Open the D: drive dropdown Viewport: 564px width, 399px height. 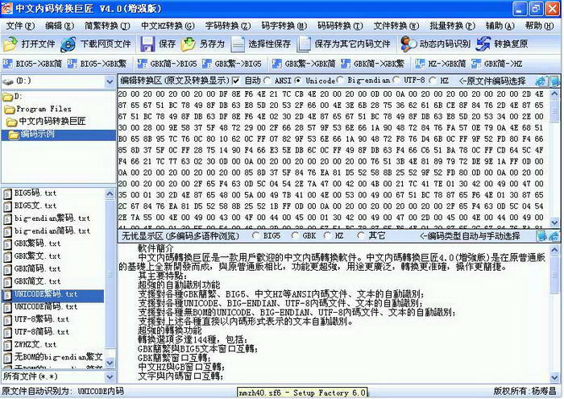pyautogui.click(x=109, y=81)
